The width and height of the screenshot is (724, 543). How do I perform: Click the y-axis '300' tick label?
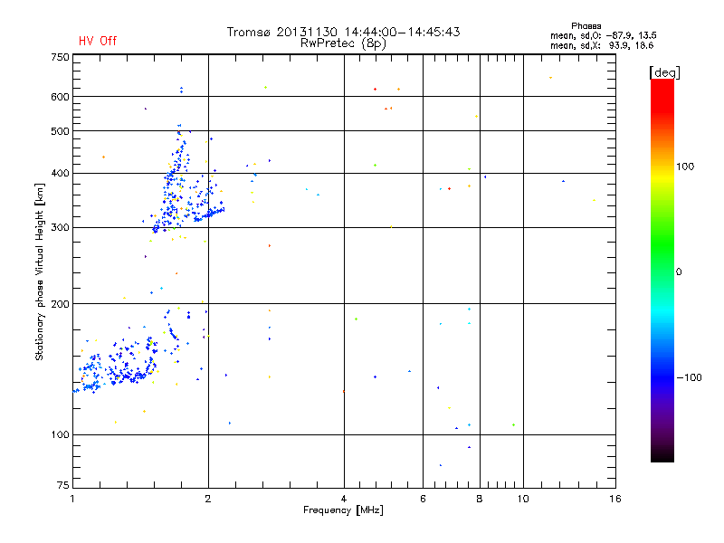[x=60, y=227]
